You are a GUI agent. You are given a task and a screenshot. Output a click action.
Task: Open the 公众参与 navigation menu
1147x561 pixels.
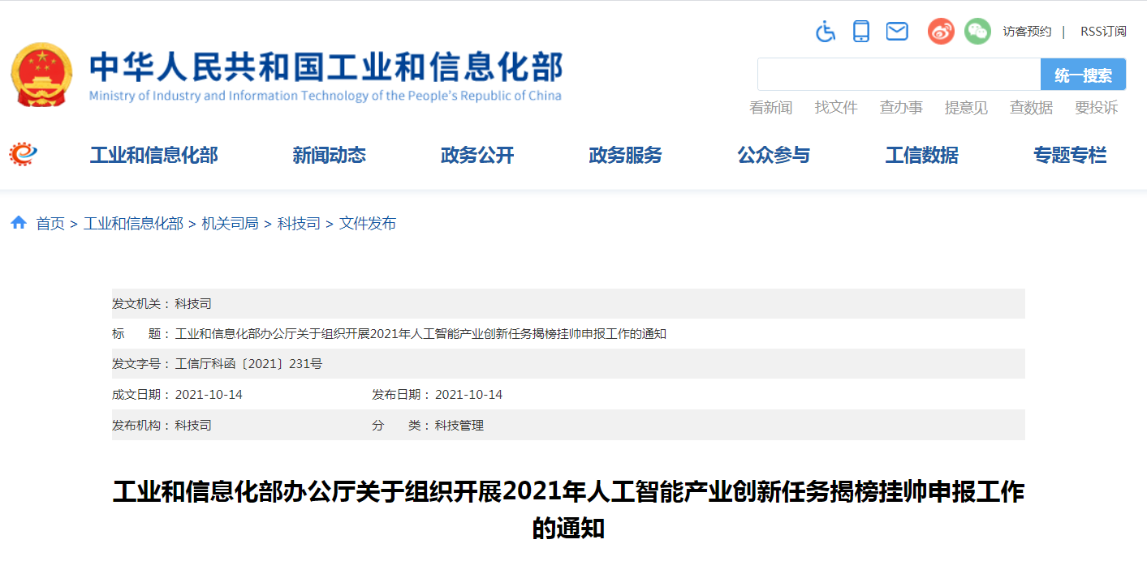(774, 155)
